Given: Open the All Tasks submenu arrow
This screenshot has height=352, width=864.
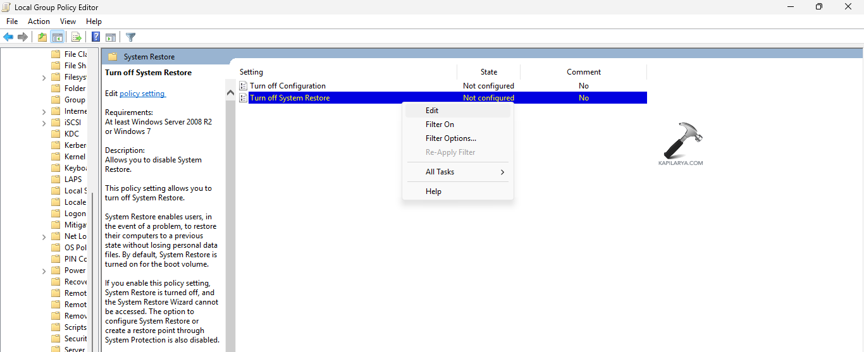Looking at the screenshot, I should click(x=503, y=172).
